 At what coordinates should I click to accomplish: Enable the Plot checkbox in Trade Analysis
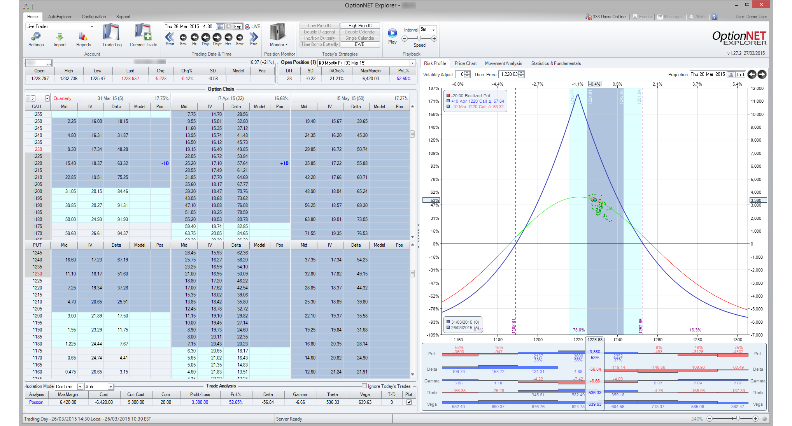[x=408, y=402]
